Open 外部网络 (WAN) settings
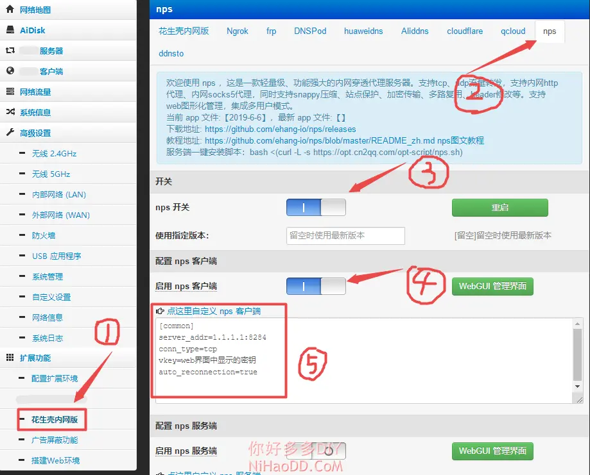This screenshot has width=590, height=475. tap(61, 215)
